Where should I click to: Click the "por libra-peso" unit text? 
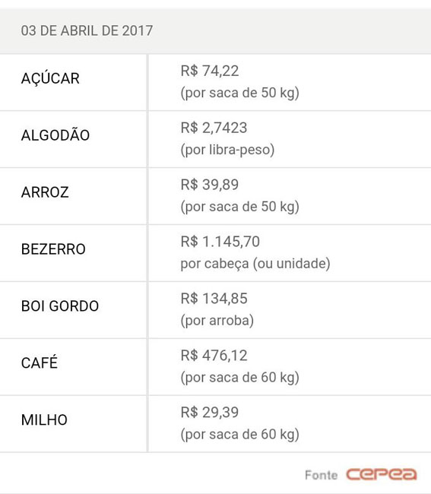click(227, 150)
